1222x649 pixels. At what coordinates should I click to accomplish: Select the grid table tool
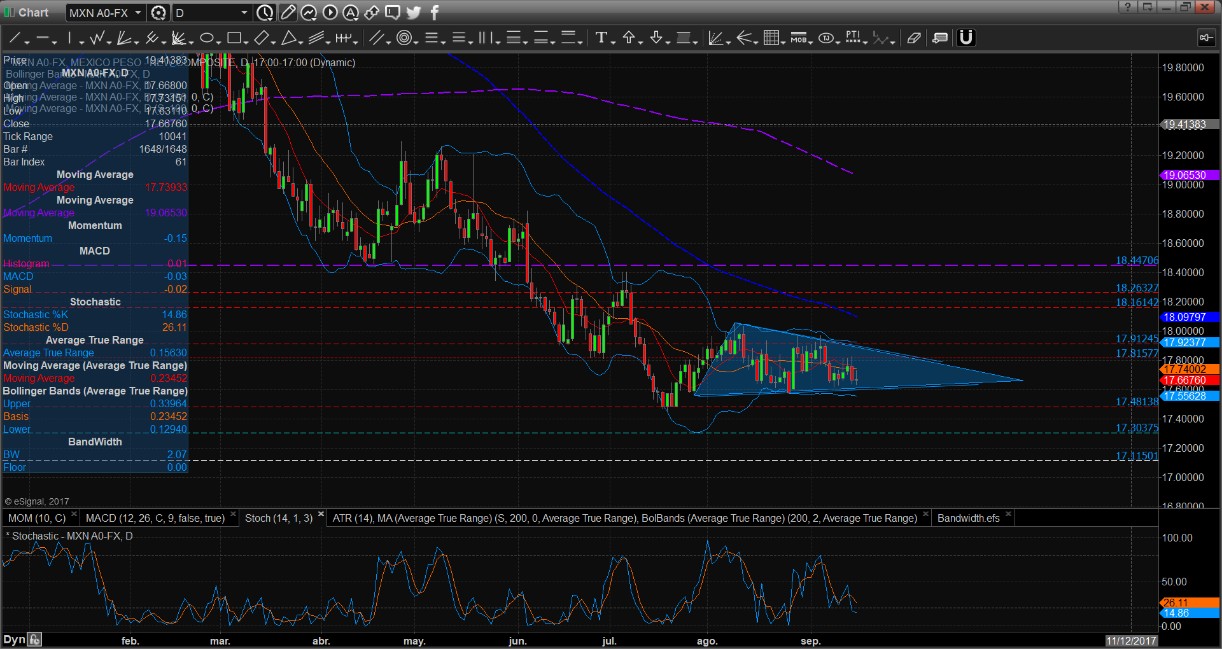pyautogui.click(x=771, y=38)
